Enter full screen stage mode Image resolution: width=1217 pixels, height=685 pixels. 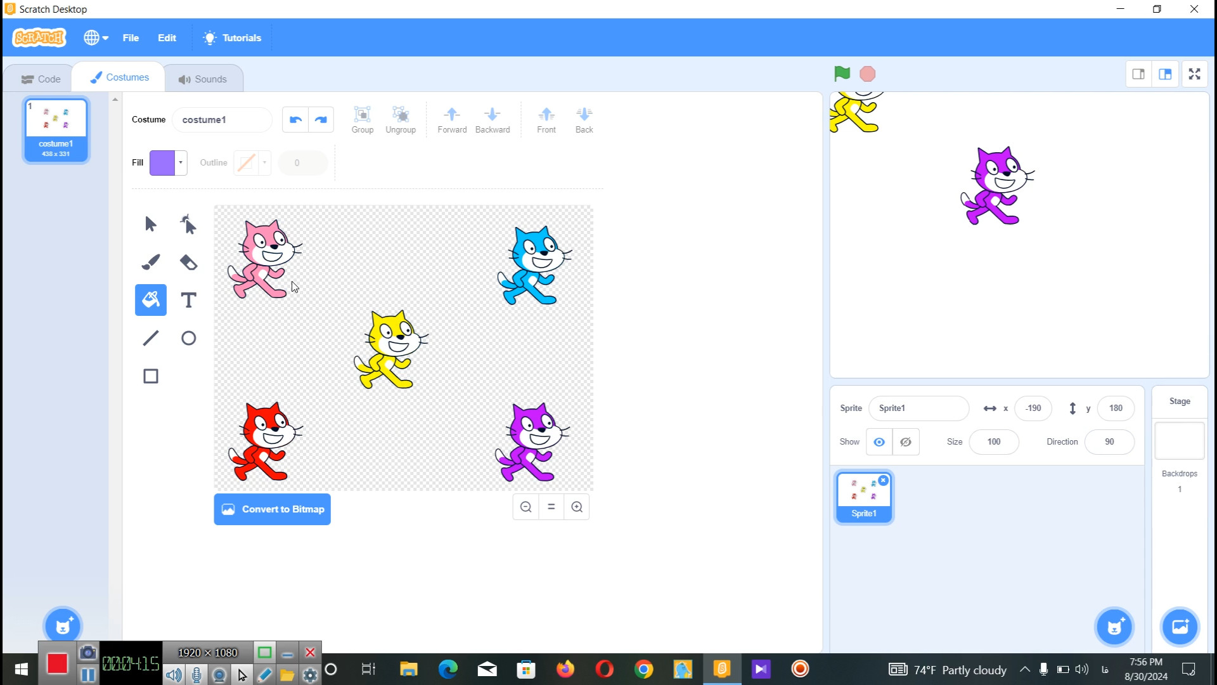[x=1195, y=74]
